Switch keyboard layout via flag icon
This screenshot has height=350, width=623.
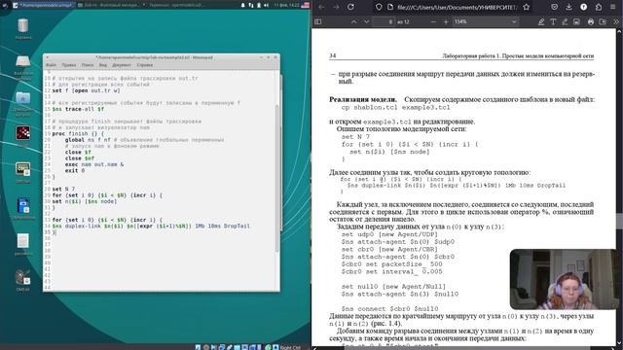coord(305,5)
